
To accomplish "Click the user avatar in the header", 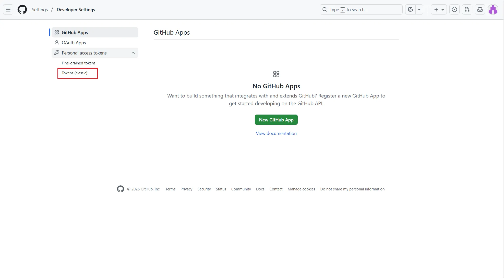I will click(x=493, y=10).
